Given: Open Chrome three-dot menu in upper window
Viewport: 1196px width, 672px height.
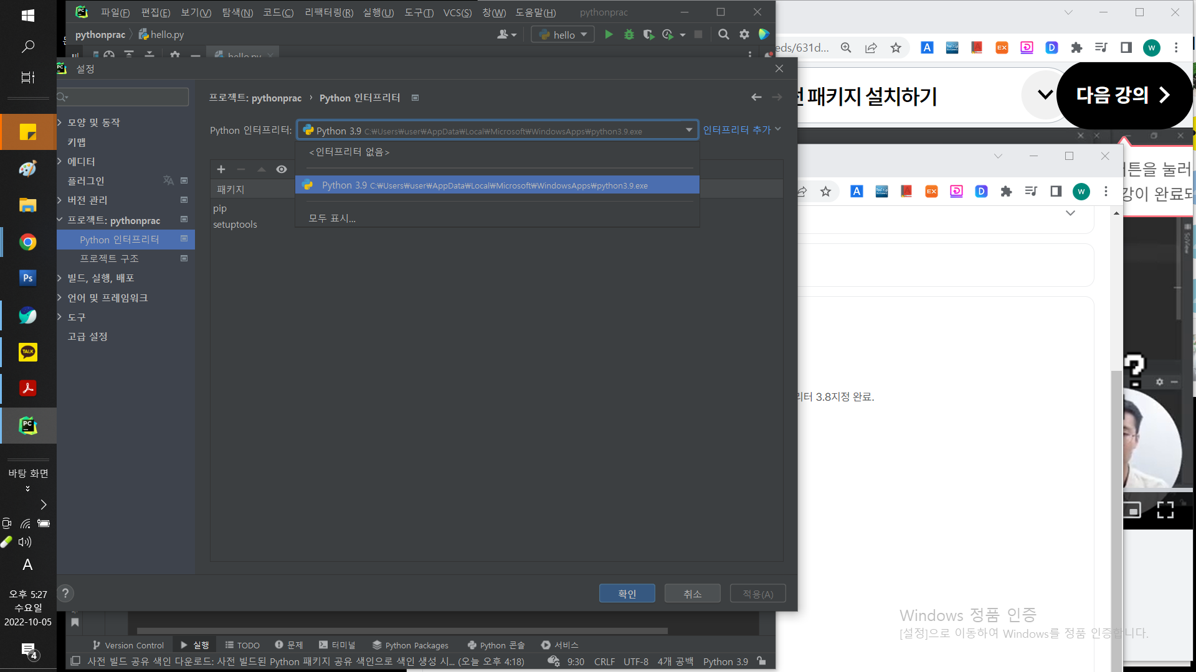Looking at the screenshot, I should tap(1176, 48).
